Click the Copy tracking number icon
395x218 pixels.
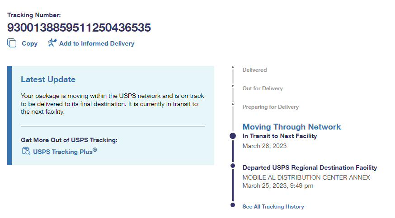(12, 43)
